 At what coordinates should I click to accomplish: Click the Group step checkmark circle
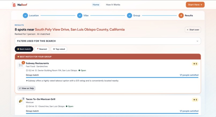[x=129, y=15]
